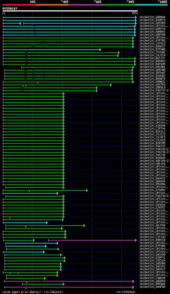Open hit UniRef100_Q8RW94
This screenshot has width=170, height=294.
(x=152, y=17)
